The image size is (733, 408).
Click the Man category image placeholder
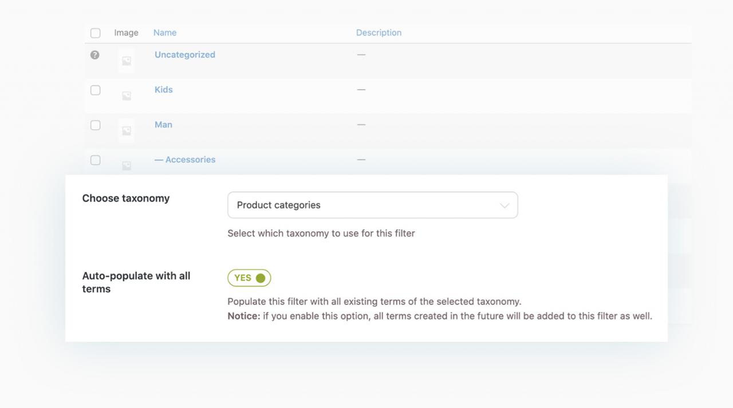(127, 130)
